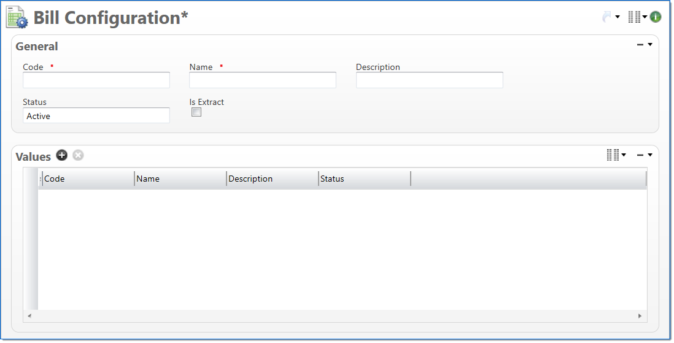Viewport: 674px width, 343px height.
Task: Open the Values section column layout icon
Action: 613,155
